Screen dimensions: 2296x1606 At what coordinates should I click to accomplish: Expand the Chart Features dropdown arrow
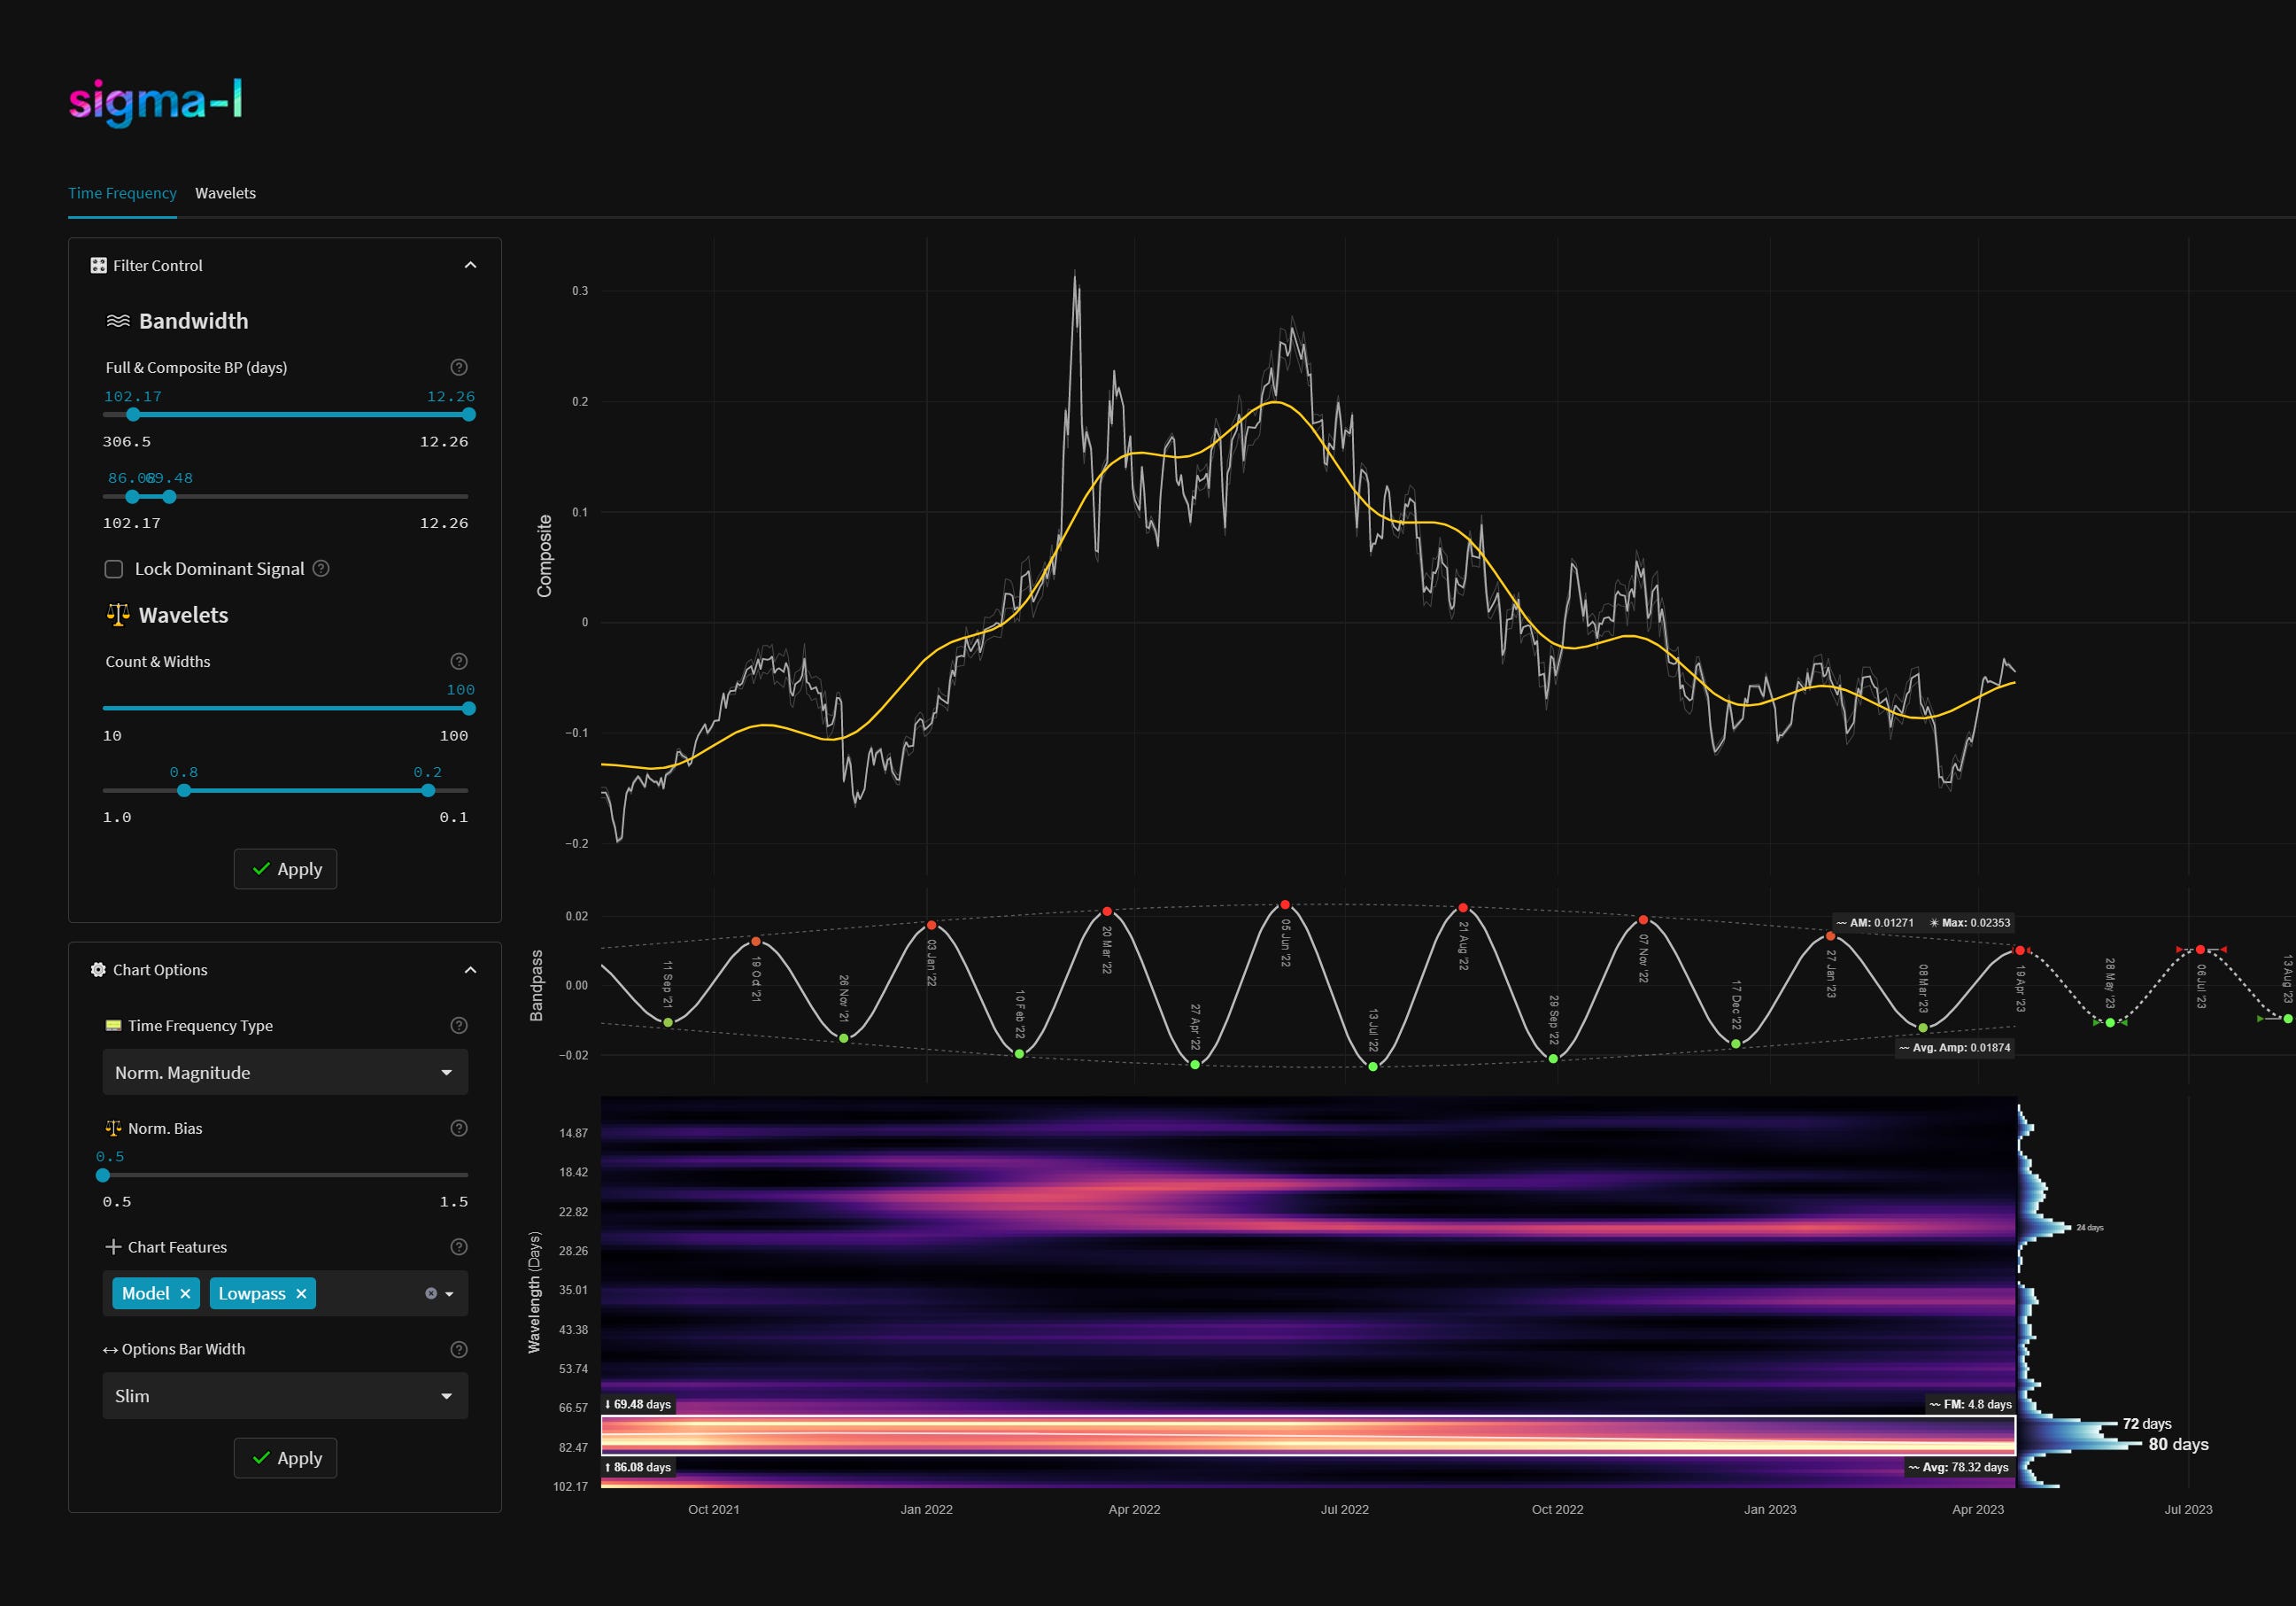click(449, 1294)
